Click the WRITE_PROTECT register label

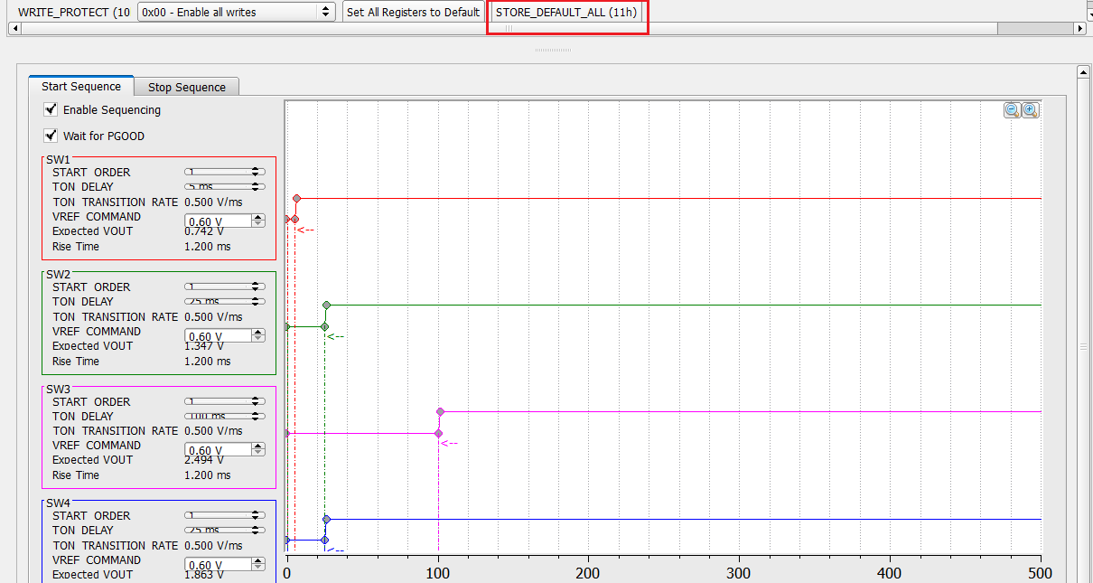tap(74, 12)
